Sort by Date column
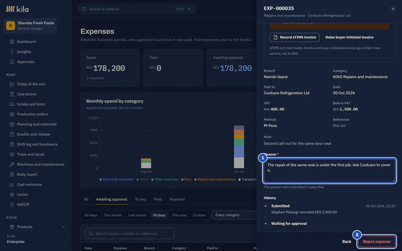 90,248
